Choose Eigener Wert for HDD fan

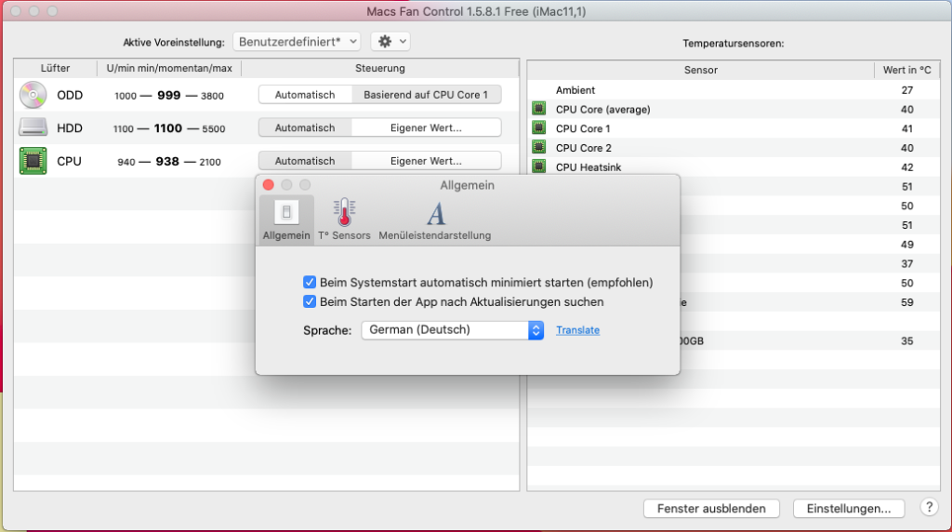426,127
